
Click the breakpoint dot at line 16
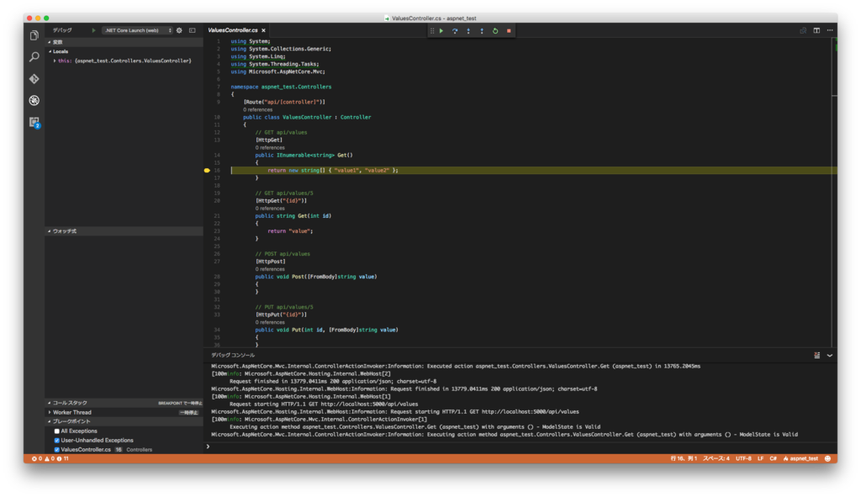tap(207, 170)
